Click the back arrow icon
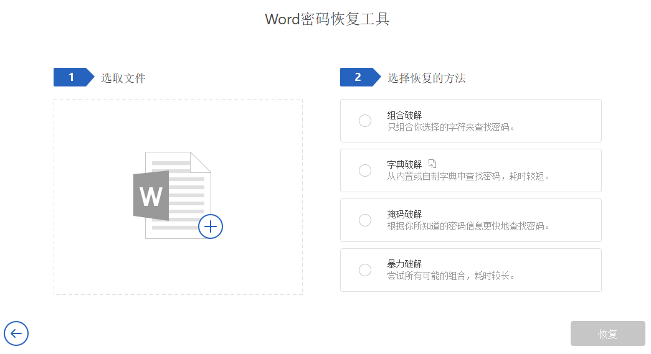651x354 pixels. point(16,333)
